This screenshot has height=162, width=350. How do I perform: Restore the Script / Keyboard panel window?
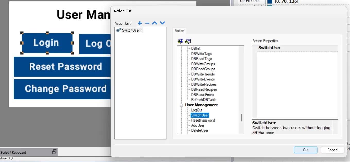(54, 152)
